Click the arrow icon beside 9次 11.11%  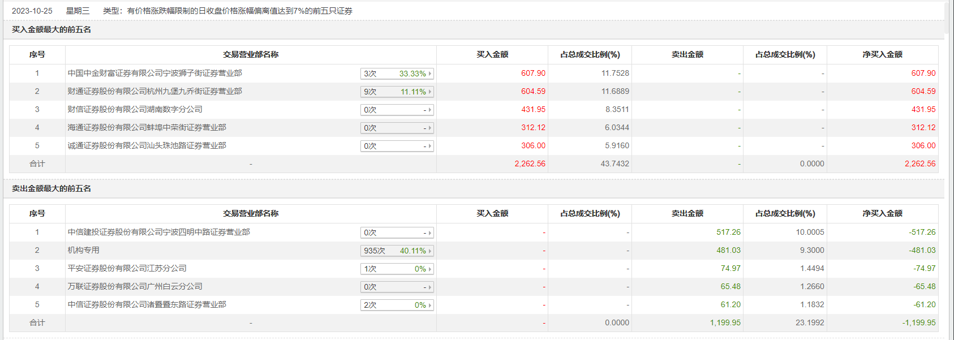tap(430, 92)
